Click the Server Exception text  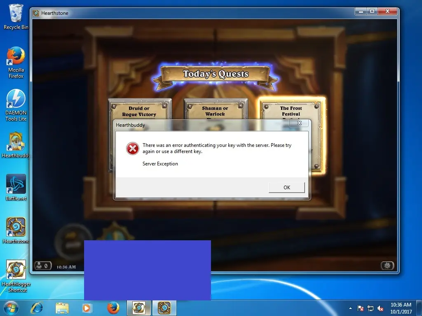(160, 164)
